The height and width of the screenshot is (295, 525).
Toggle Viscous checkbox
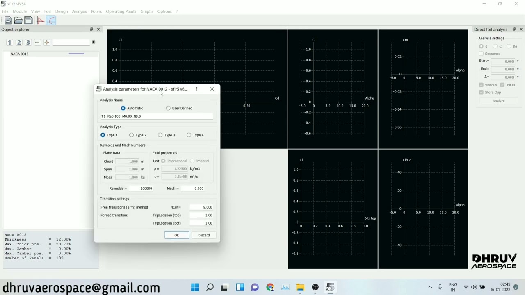pyautogui.click(x=488, y=85)
